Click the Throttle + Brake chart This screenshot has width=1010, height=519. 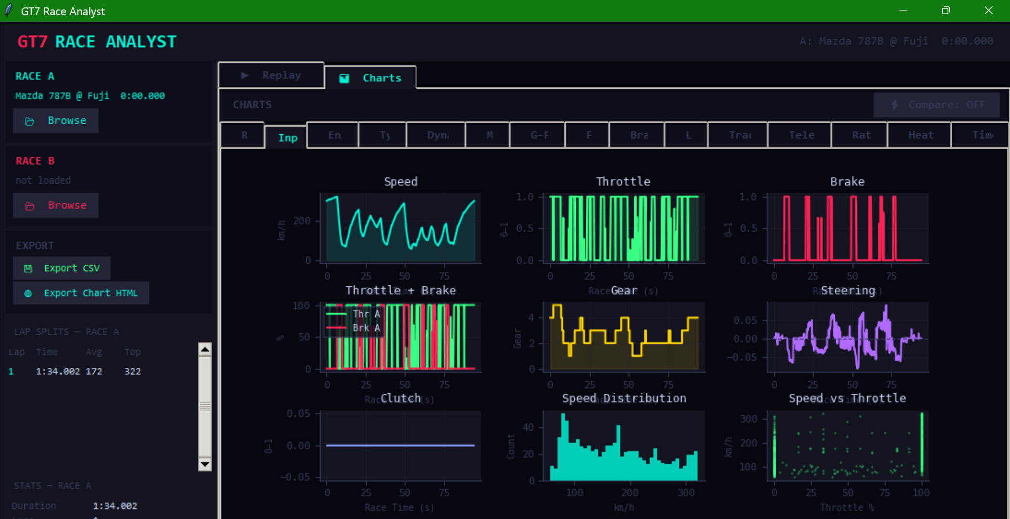coord(401,337)
